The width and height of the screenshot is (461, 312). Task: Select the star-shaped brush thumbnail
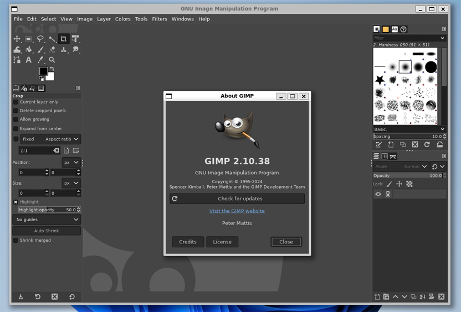point(380,80)
